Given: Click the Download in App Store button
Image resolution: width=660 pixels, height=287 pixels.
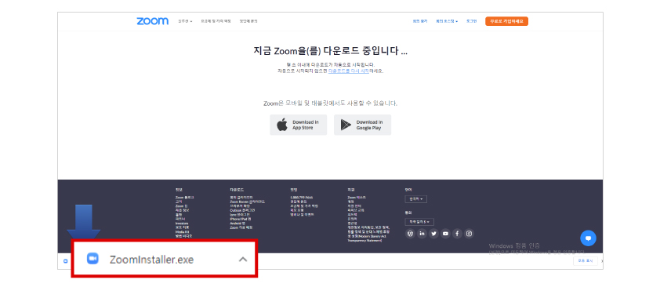Looking at the screenshot, I should pyautogui.click(x=298, y=125).
